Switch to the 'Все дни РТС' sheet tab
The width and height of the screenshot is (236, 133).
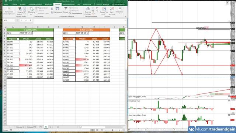pyautogui.click(x=32, y=127)
